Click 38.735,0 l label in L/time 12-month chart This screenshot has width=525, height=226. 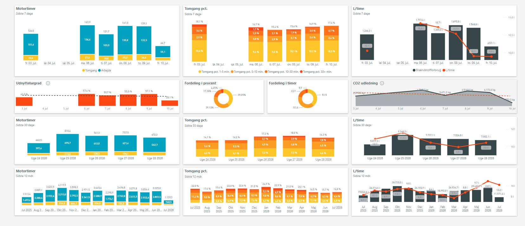pyautogui.click(x=397, y=182)
